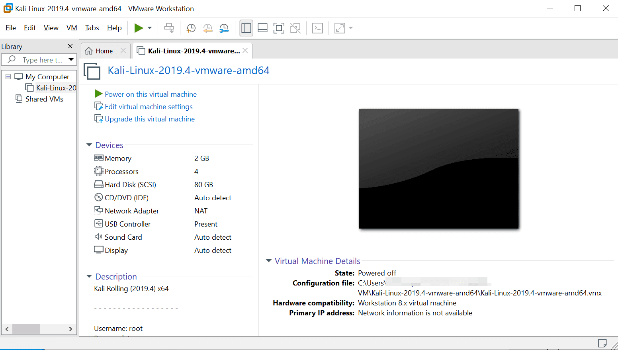Click the green Power On toolbar button

(x=139, y=28)
